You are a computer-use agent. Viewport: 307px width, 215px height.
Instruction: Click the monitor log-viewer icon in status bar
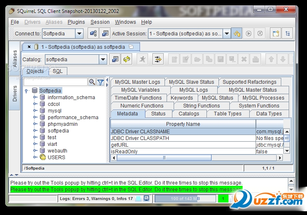(x=146, y=198)
